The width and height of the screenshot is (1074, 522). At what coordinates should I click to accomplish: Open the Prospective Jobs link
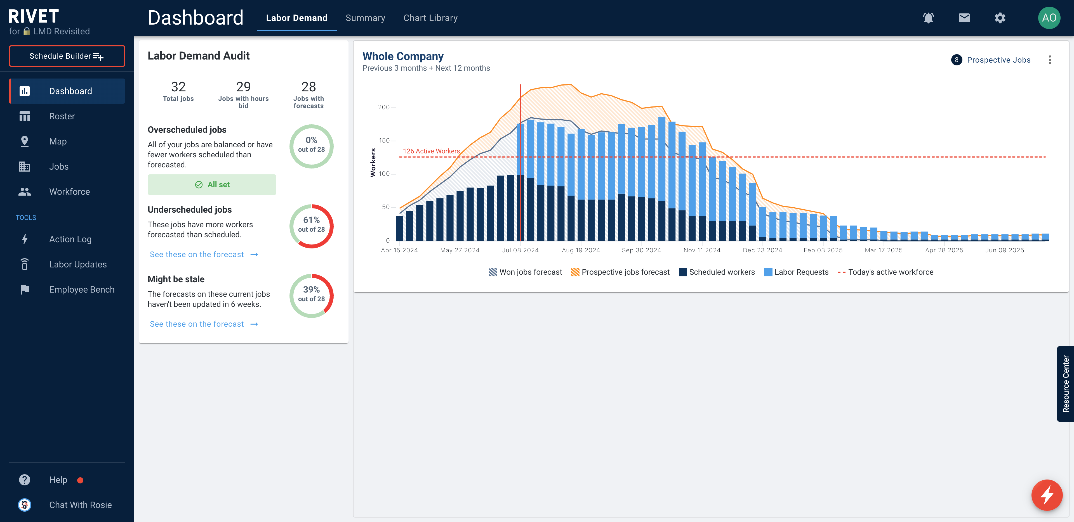[x=998, y=60]
